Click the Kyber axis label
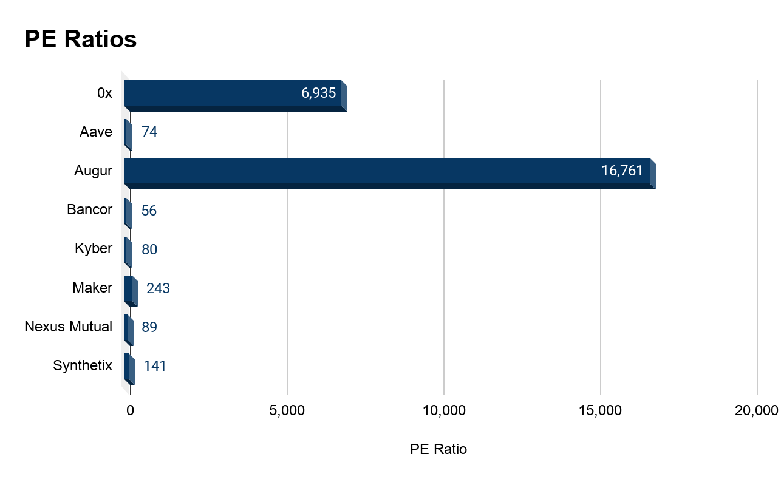Image resolution: width=781 pixels, height=482 pixels. [x=94, y=248]
